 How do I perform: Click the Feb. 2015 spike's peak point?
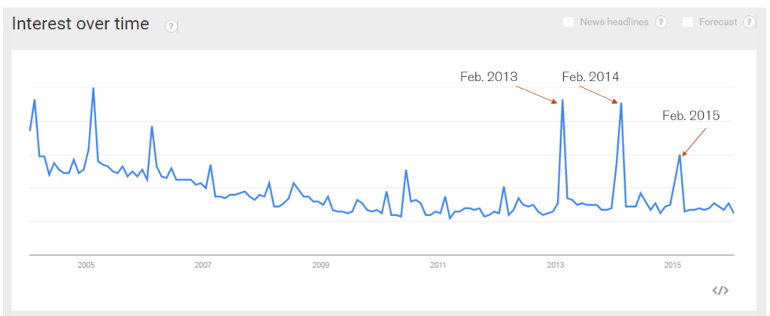680,155
